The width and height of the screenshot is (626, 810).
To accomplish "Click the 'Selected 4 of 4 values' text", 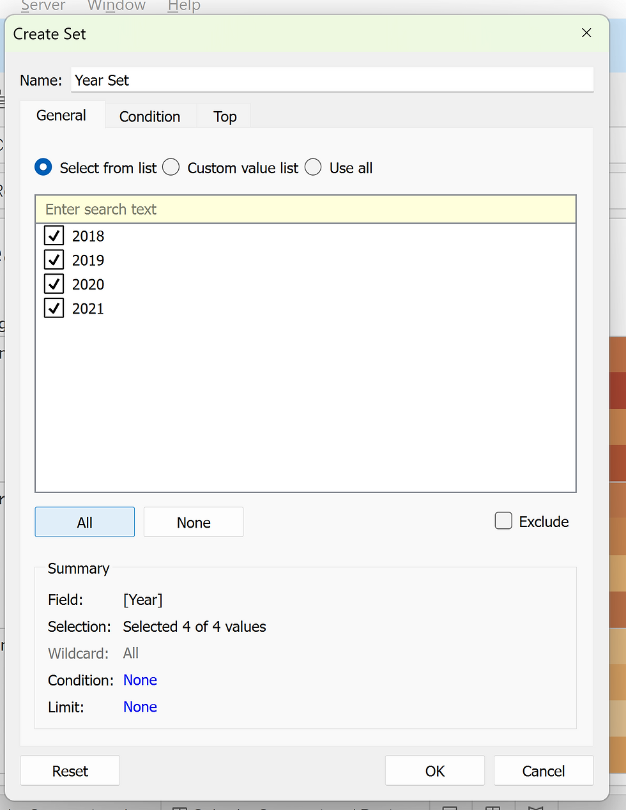I will click(x=195, y=626).
